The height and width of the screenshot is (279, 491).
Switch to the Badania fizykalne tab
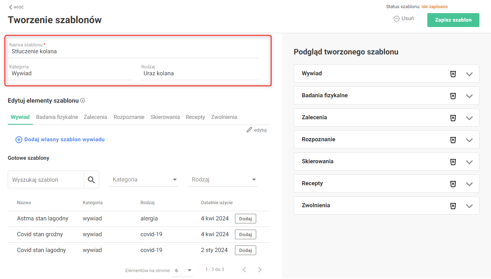[57, 117]
